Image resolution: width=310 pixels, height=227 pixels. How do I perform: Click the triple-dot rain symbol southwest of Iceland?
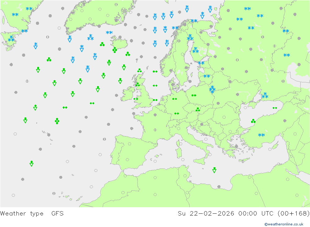point(102,44)
